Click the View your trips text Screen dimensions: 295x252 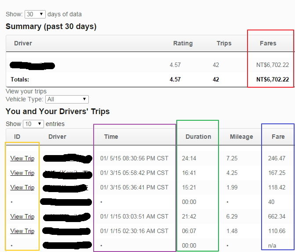26,91
